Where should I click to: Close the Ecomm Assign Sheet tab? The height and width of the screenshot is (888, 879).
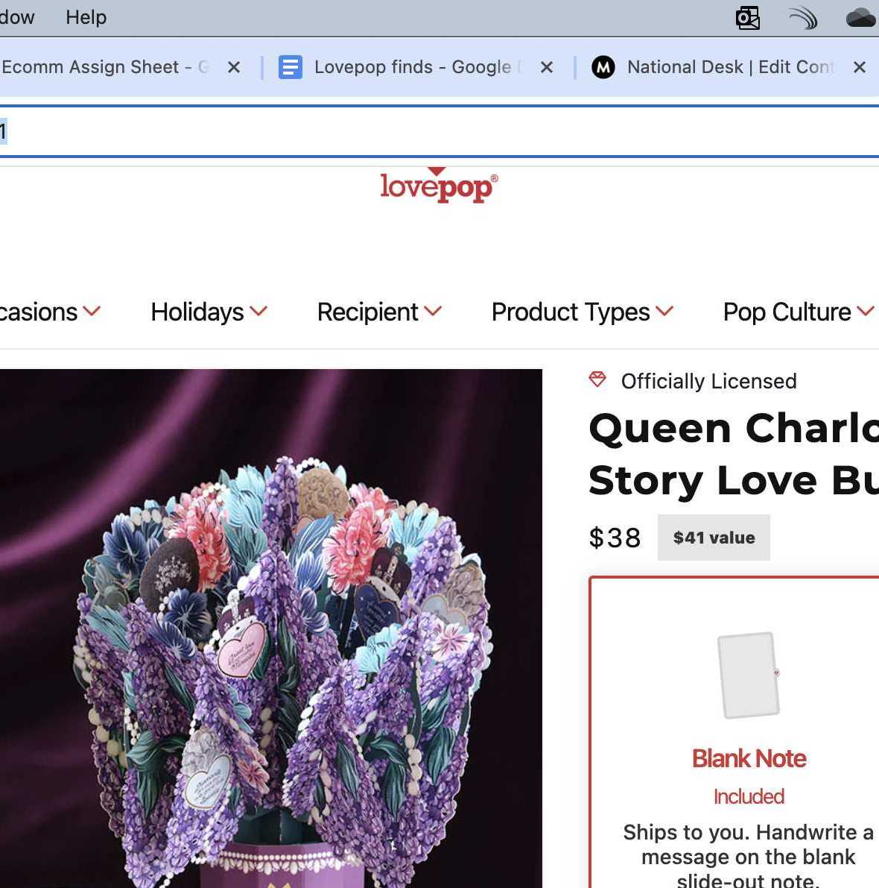pos(234,67)
